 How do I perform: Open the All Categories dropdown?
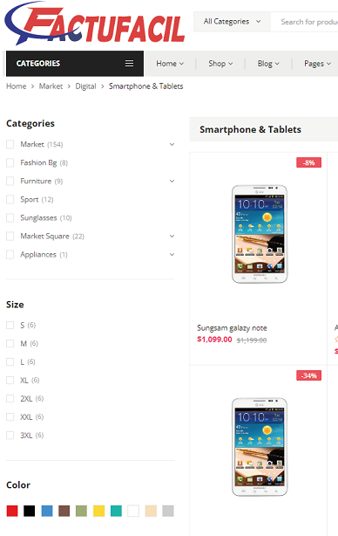(x=232, y=22)
